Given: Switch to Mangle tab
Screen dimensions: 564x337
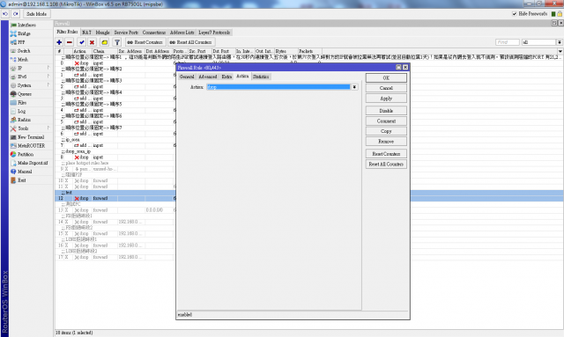Looking at the screenshot, I should [102, 33].
